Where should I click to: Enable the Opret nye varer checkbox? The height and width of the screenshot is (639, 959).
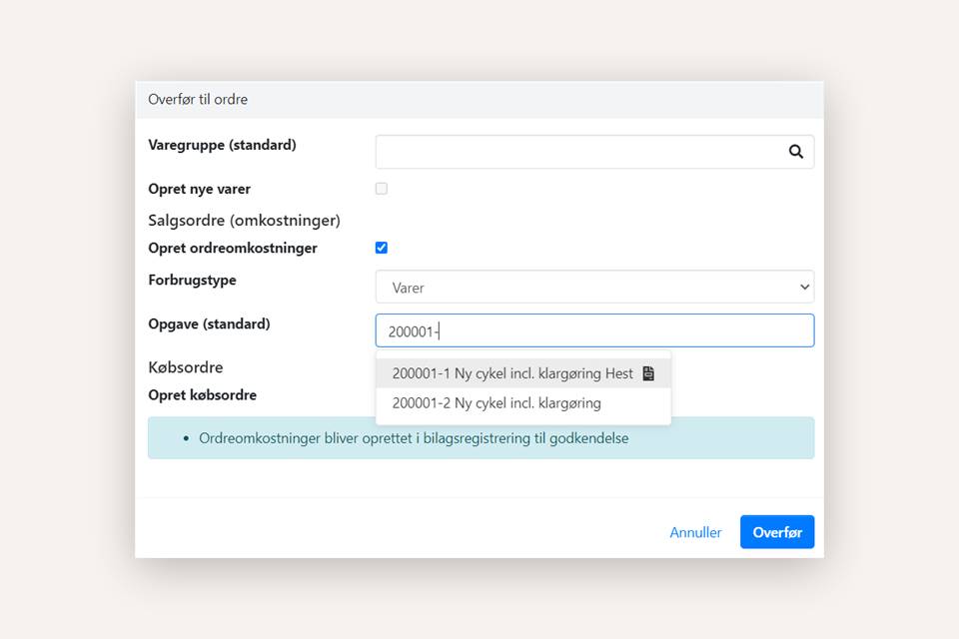(x=382, y=189)
